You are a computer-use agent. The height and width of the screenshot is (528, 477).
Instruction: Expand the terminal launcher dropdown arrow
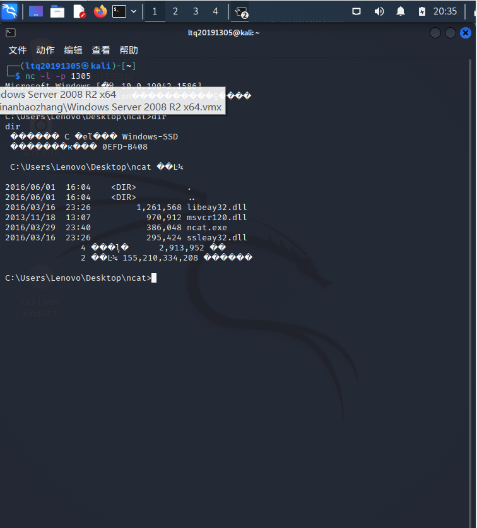click(134, 11)
